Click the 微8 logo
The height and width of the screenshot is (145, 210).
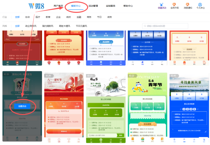36,6
